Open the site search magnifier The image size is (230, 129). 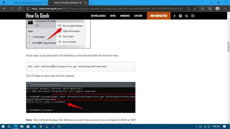coord(186,16)
